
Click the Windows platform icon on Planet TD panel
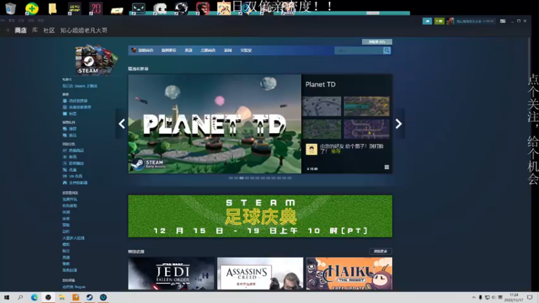387,167
